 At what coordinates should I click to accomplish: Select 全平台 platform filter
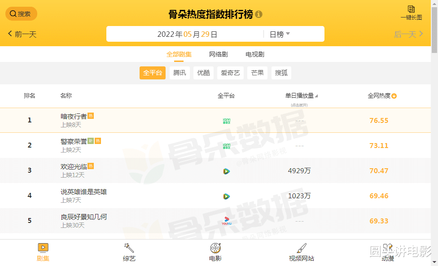point(153,73)
